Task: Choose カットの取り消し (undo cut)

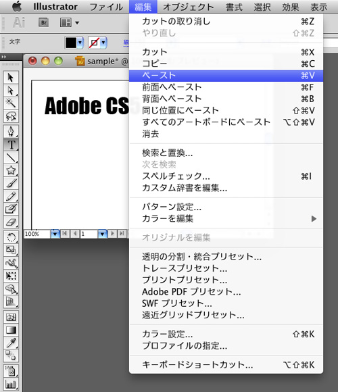Action: click(226, 21)
